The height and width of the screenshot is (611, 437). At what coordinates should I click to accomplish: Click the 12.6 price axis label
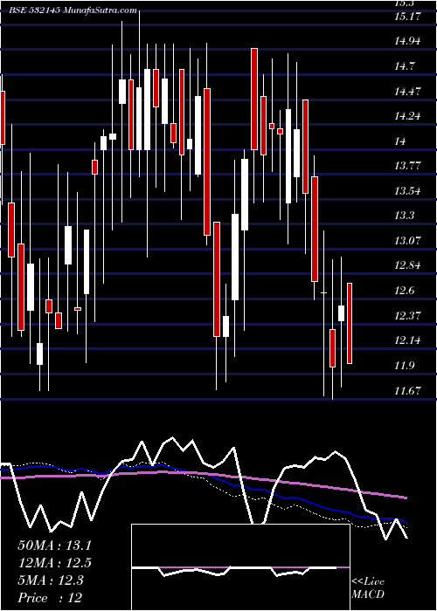tap(406, 291)
